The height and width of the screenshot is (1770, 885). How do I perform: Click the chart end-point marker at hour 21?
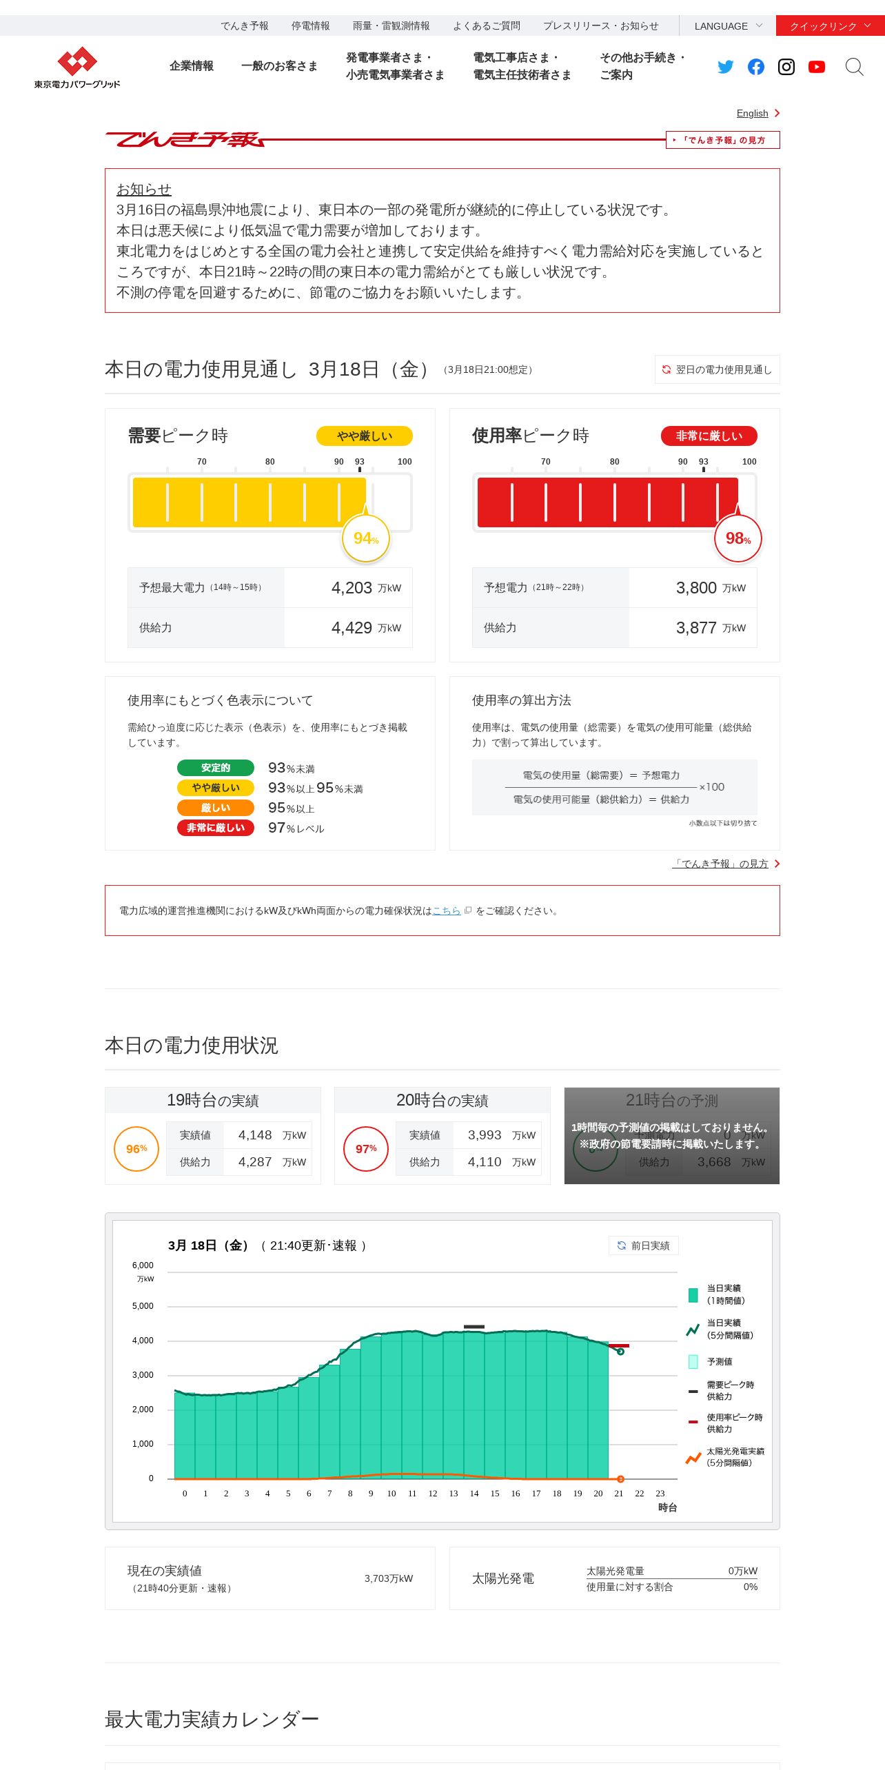[620, 1352]
